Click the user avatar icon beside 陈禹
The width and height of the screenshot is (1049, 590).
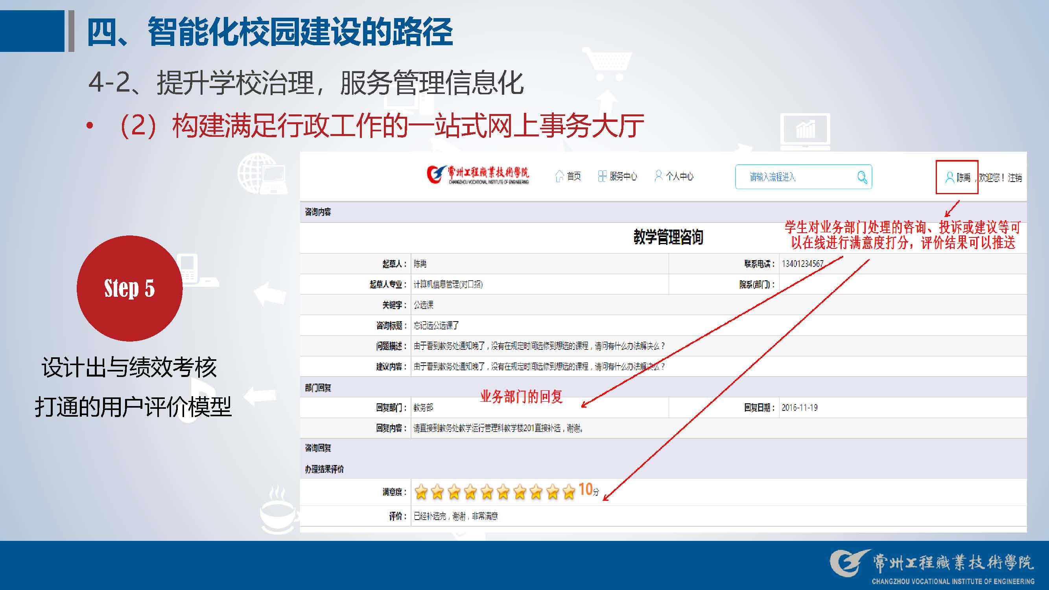coord(949,177)
